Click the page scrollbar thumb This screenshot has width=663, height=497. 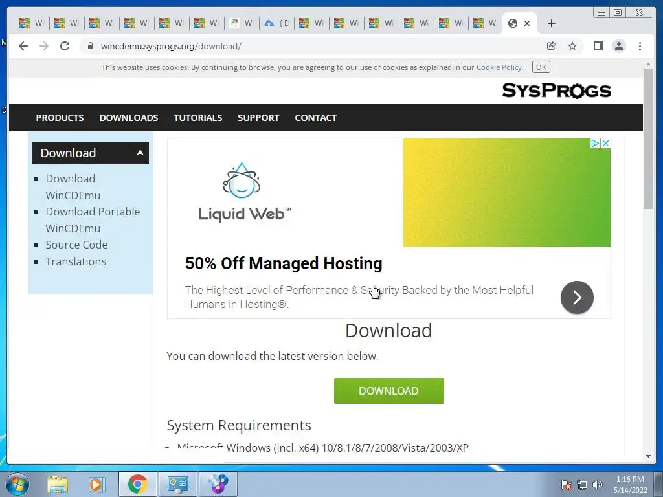(649, 139)
